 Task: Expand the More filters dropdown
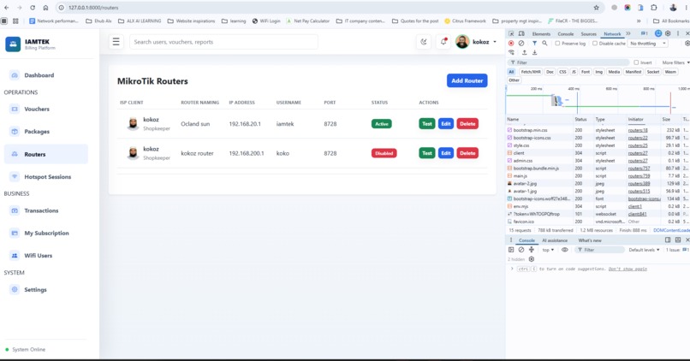(x=675, y=62)
